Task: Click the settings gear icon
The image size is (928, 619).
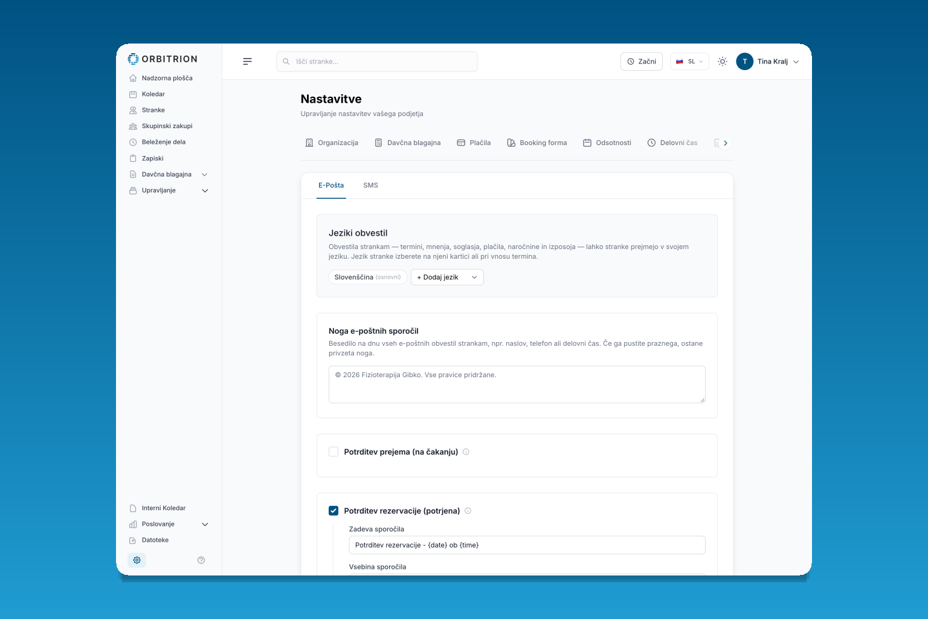Action: point(137,560)
